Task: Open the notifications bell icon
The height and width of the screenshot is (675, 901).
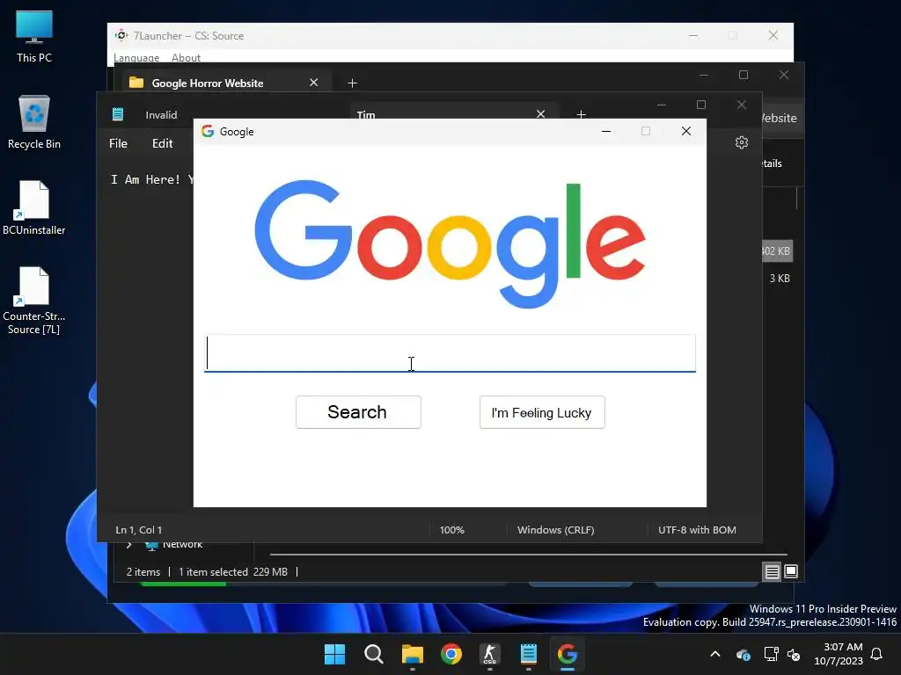Action: point(876,654)
